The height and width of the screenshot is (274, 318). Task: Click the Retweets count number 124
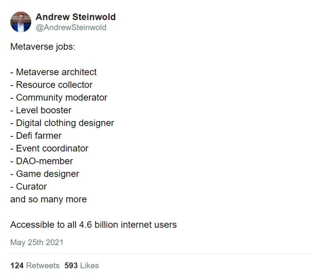click(x=17, y=266)
